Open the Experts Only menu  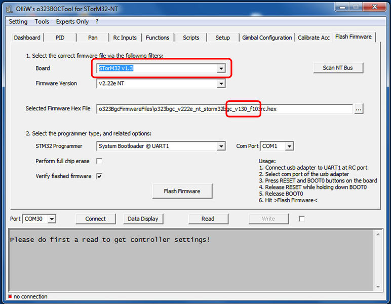[x=72, y=22]
